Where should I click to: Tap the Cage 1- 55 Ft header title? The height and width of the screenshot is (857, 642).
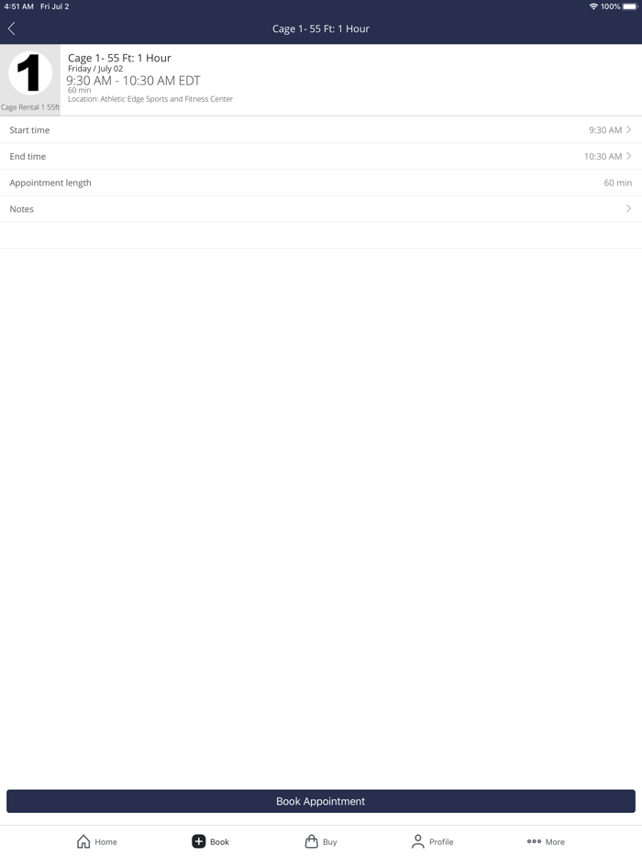pyautogui.click(x=321, y=28)
